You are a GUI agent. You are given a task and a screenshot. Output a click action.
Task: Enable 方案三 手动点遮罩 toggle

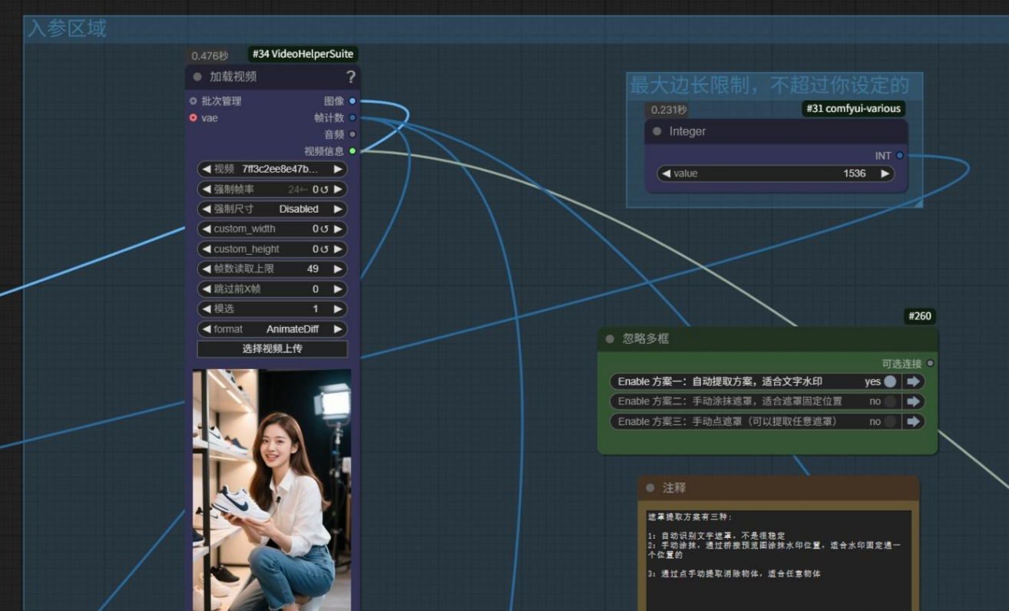[890, 421]
